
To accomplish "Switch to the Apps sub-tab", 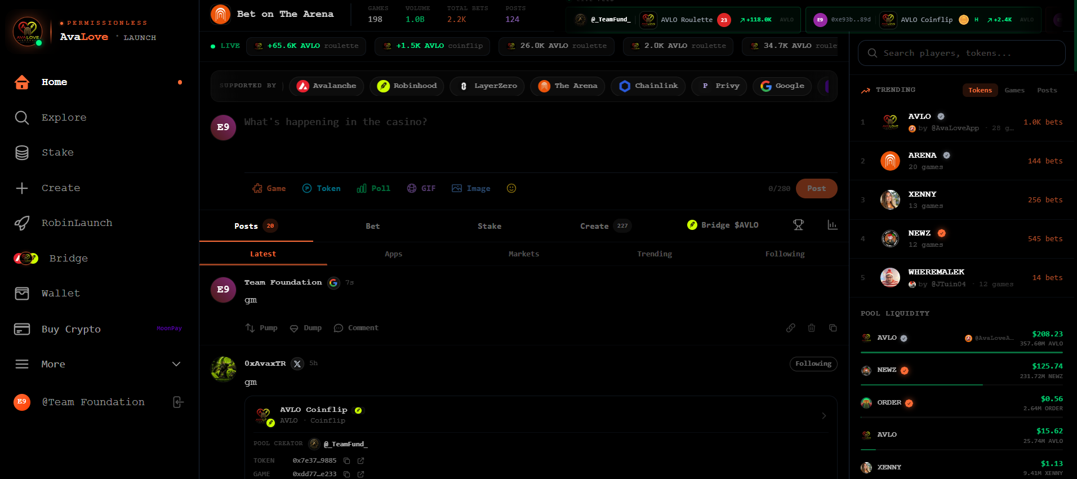I will tap(394, 254).
